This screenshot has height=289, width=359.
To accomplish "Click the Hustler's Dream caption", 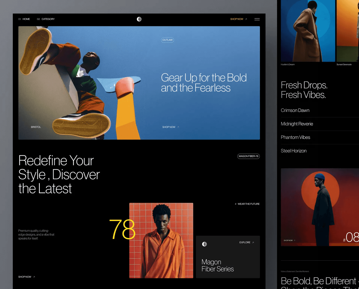I will (288, 65).
